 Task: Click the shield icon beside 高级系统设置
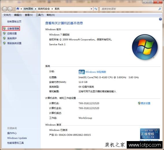point(4,43)
